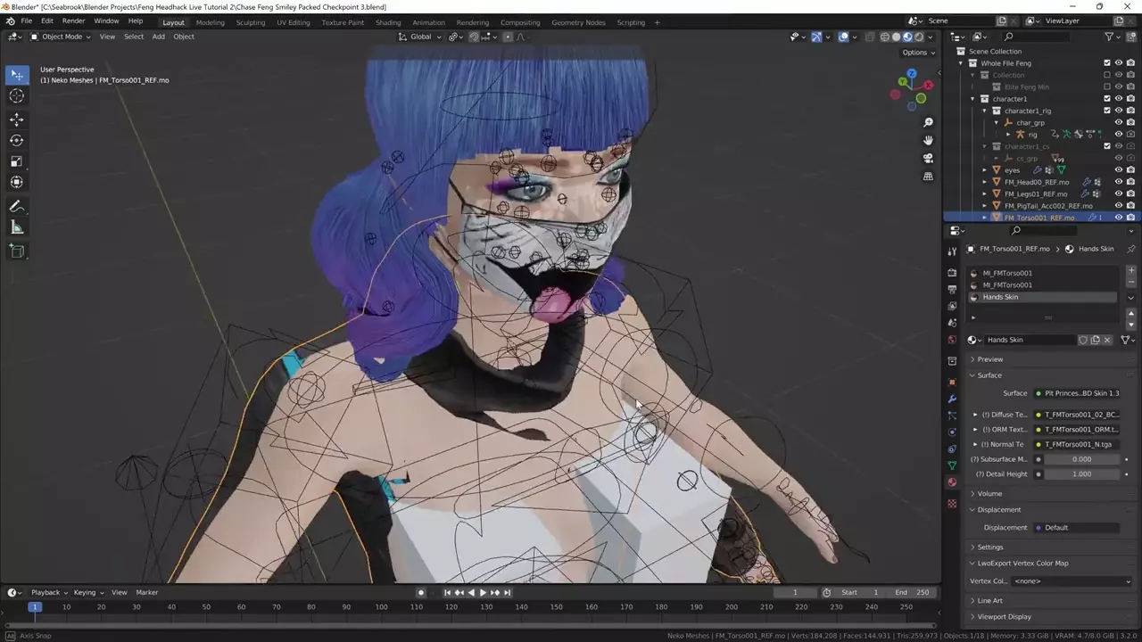Activate the Measure tool

click(x=17, y=227)
